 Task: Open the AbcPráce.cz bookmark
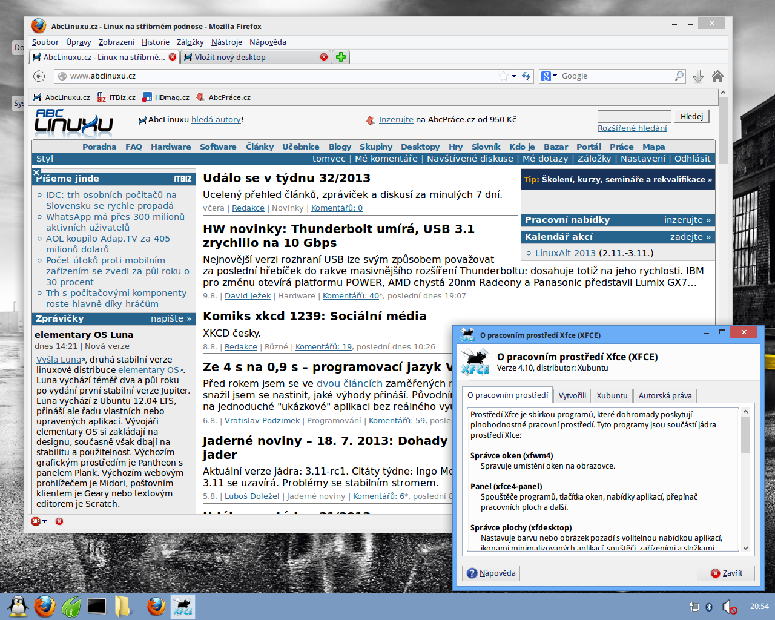point(223,97)
